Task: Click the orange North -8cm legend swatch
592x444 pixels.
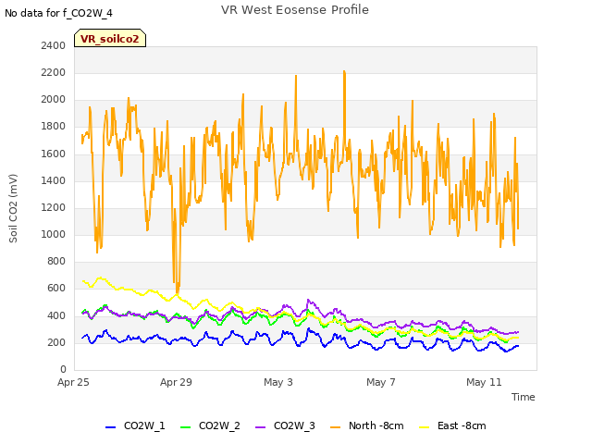Action: 335,427
